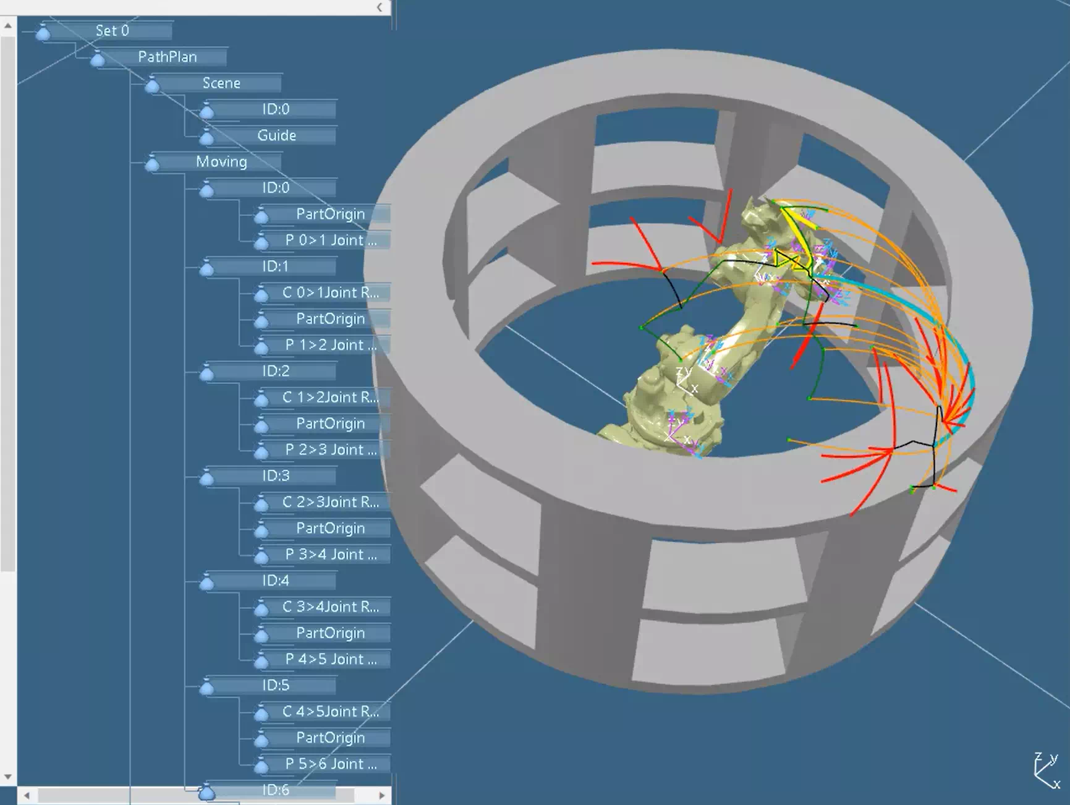Click the Guide node icon
Viewport: 1070px width, 805px height.
[x=206, y=137]
